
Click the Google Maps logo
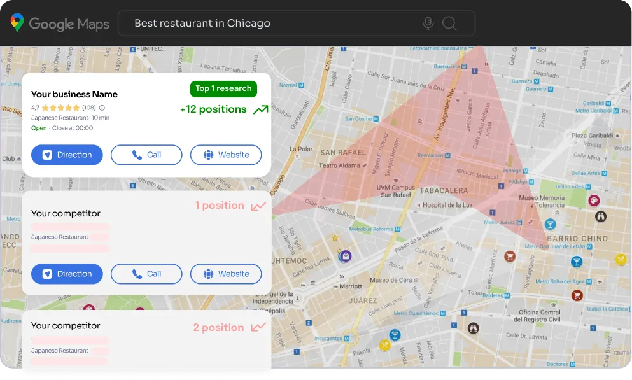coord(60,24)
